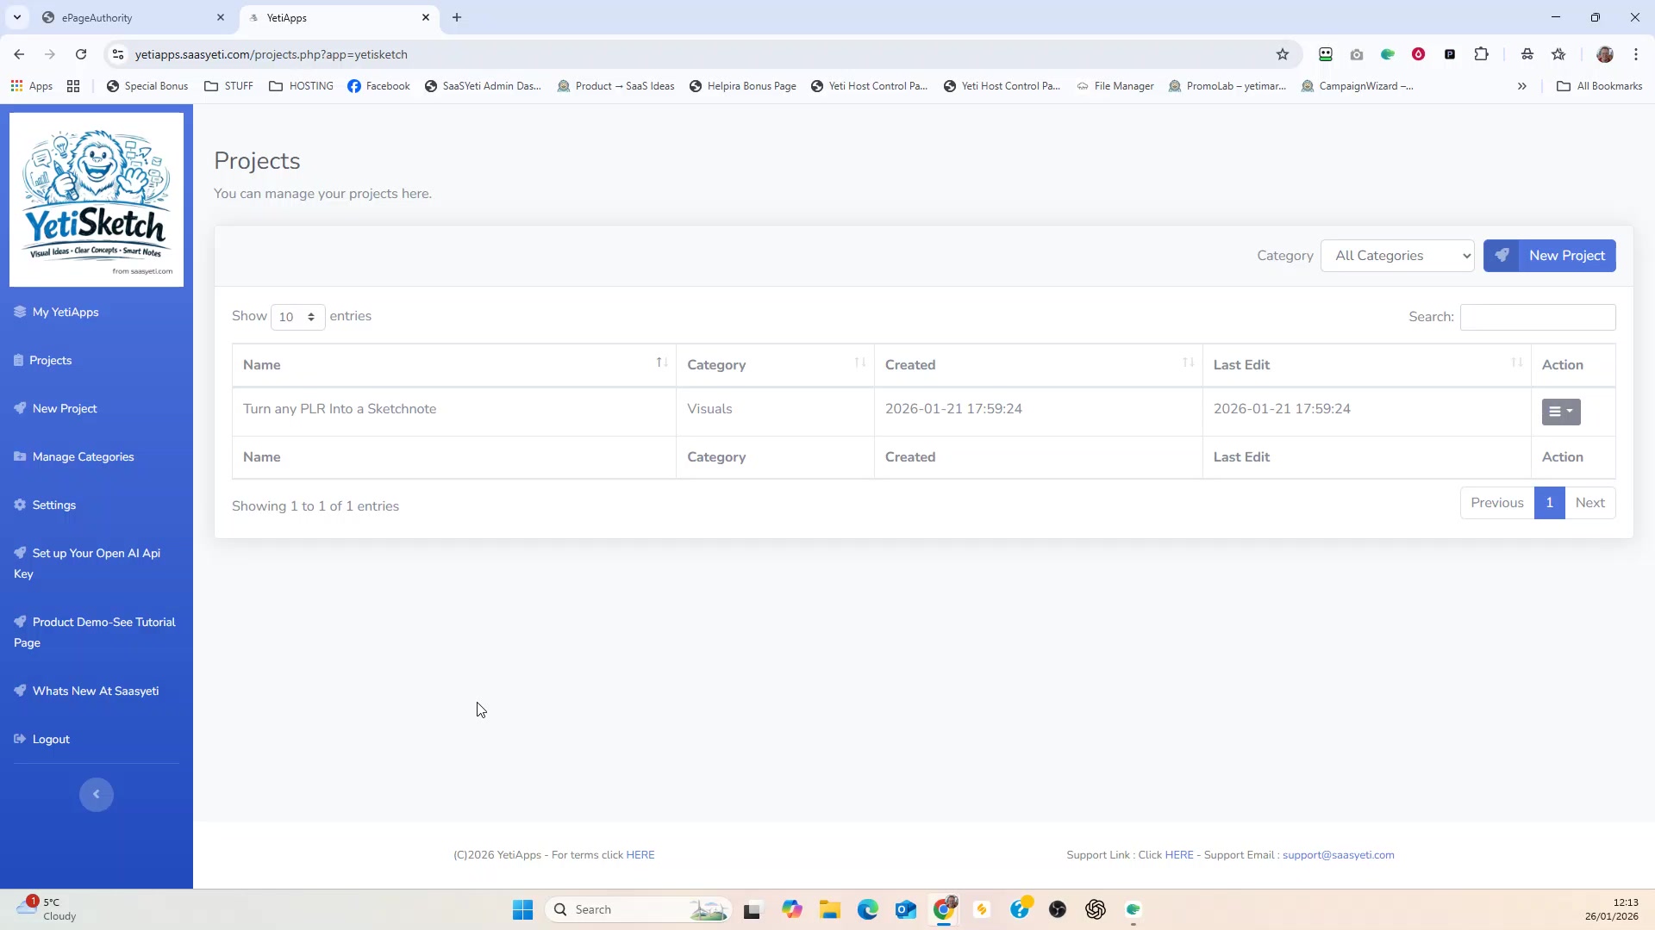
Task: Click Previous pagination button
Action: tap(1497, 503)
